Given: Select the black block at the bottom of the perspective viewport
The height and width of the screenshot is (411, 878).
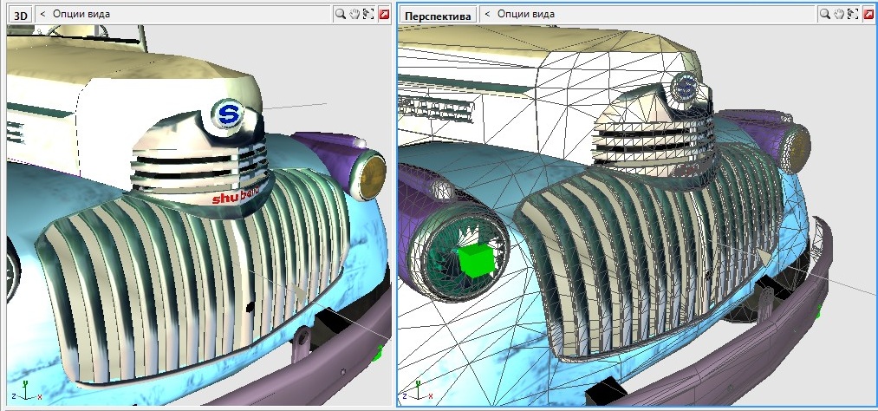Looking at the screenshot, I should (x=604, y=393).
